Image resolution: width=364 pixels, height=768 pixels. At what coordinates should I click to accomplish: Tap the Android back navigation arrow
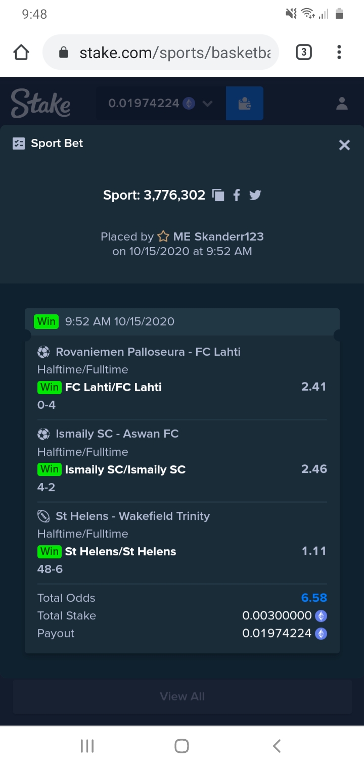[x=277, y=746]
